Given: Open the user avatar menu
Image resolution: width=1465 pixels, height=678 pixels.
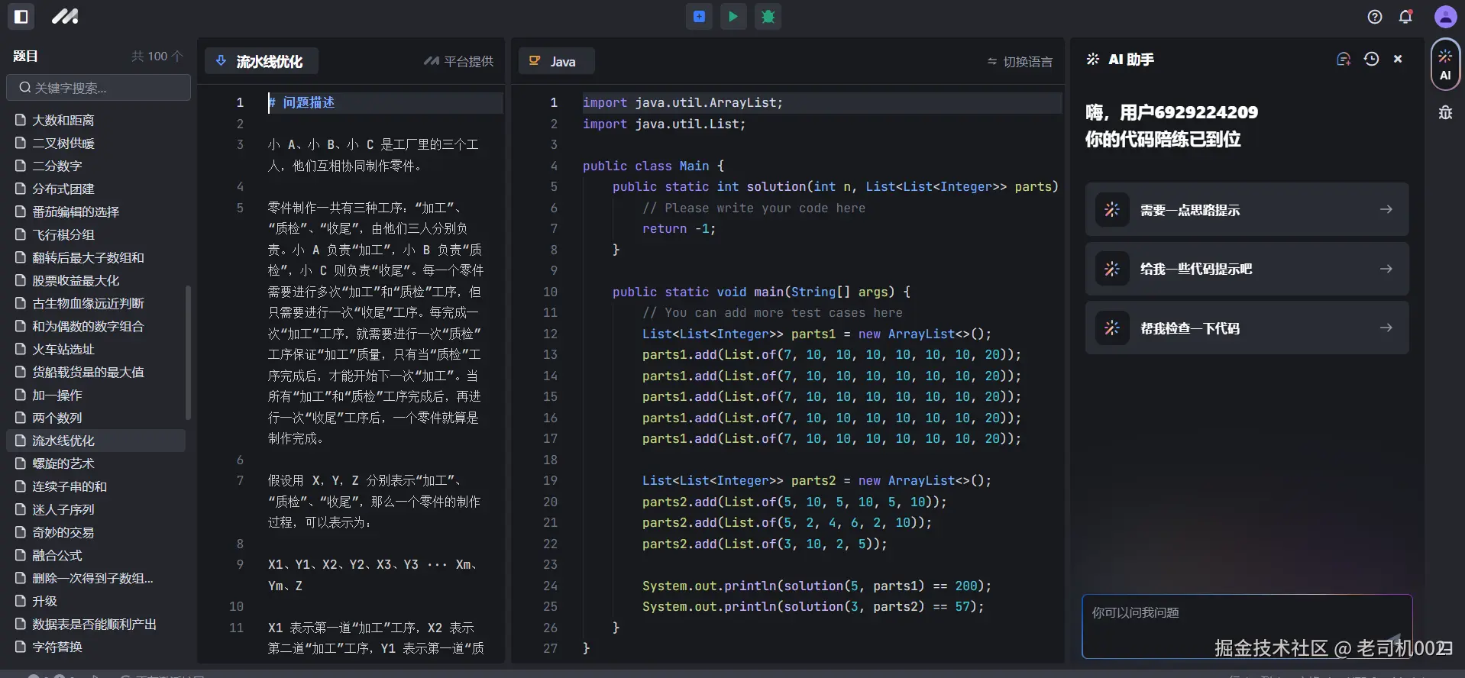Looking at the screenshot, I should point(1444,17).
